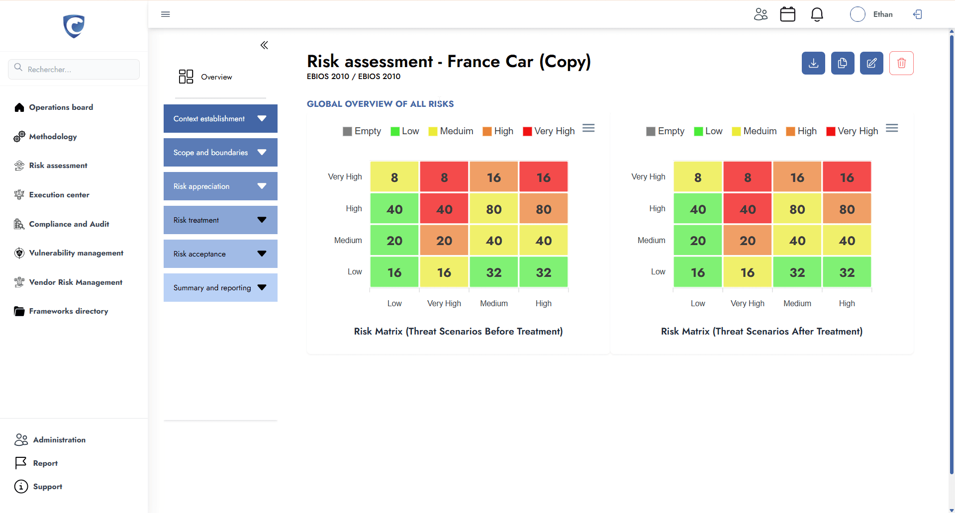Duplicate the France Car risk assessment
Screen dimensions: 955x513
842,63
